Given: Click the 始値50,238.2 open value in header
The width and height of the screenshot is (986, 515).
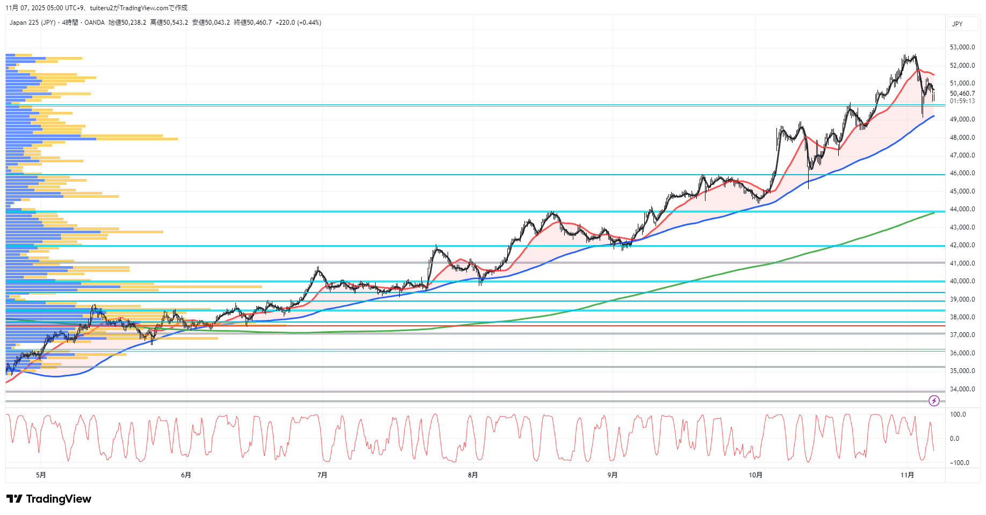Looking at the screenshot, I should 127,23.
